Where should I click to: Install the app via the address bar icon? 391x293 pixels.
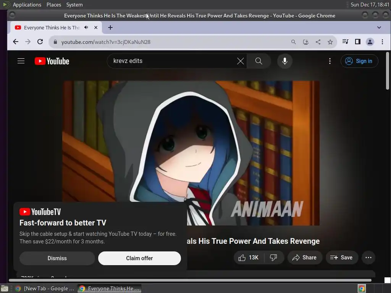pyautogui.click(x=306, y=42)
